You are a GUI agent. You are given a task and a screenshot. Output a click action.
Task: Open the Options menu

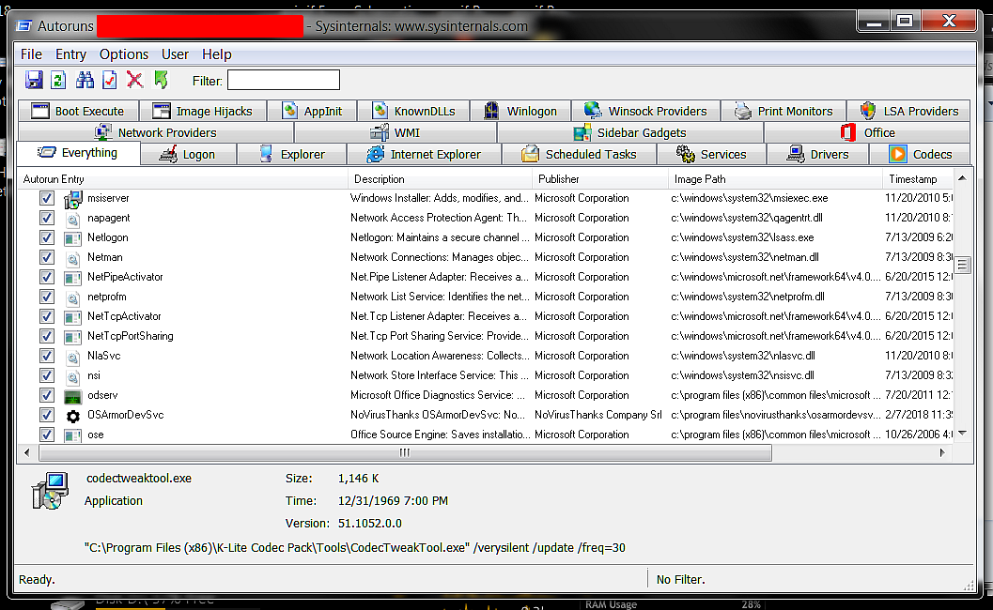click(x=123, y=54)
